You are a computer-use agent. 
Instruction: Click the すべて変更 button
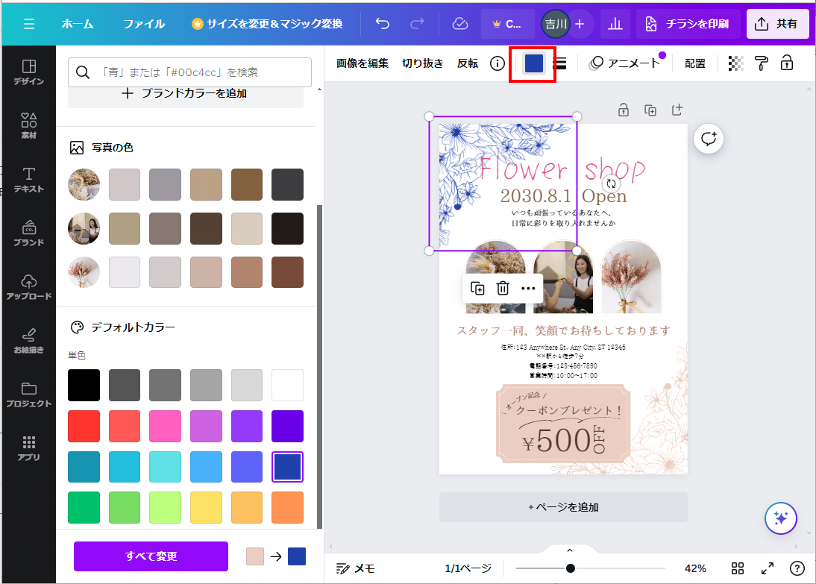pyautogui.click(x=151, y=556)
